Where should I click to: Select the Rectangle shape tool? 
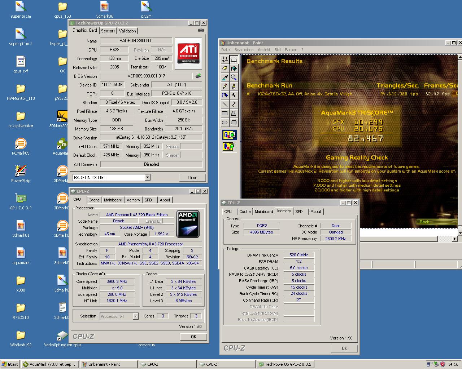225,114
